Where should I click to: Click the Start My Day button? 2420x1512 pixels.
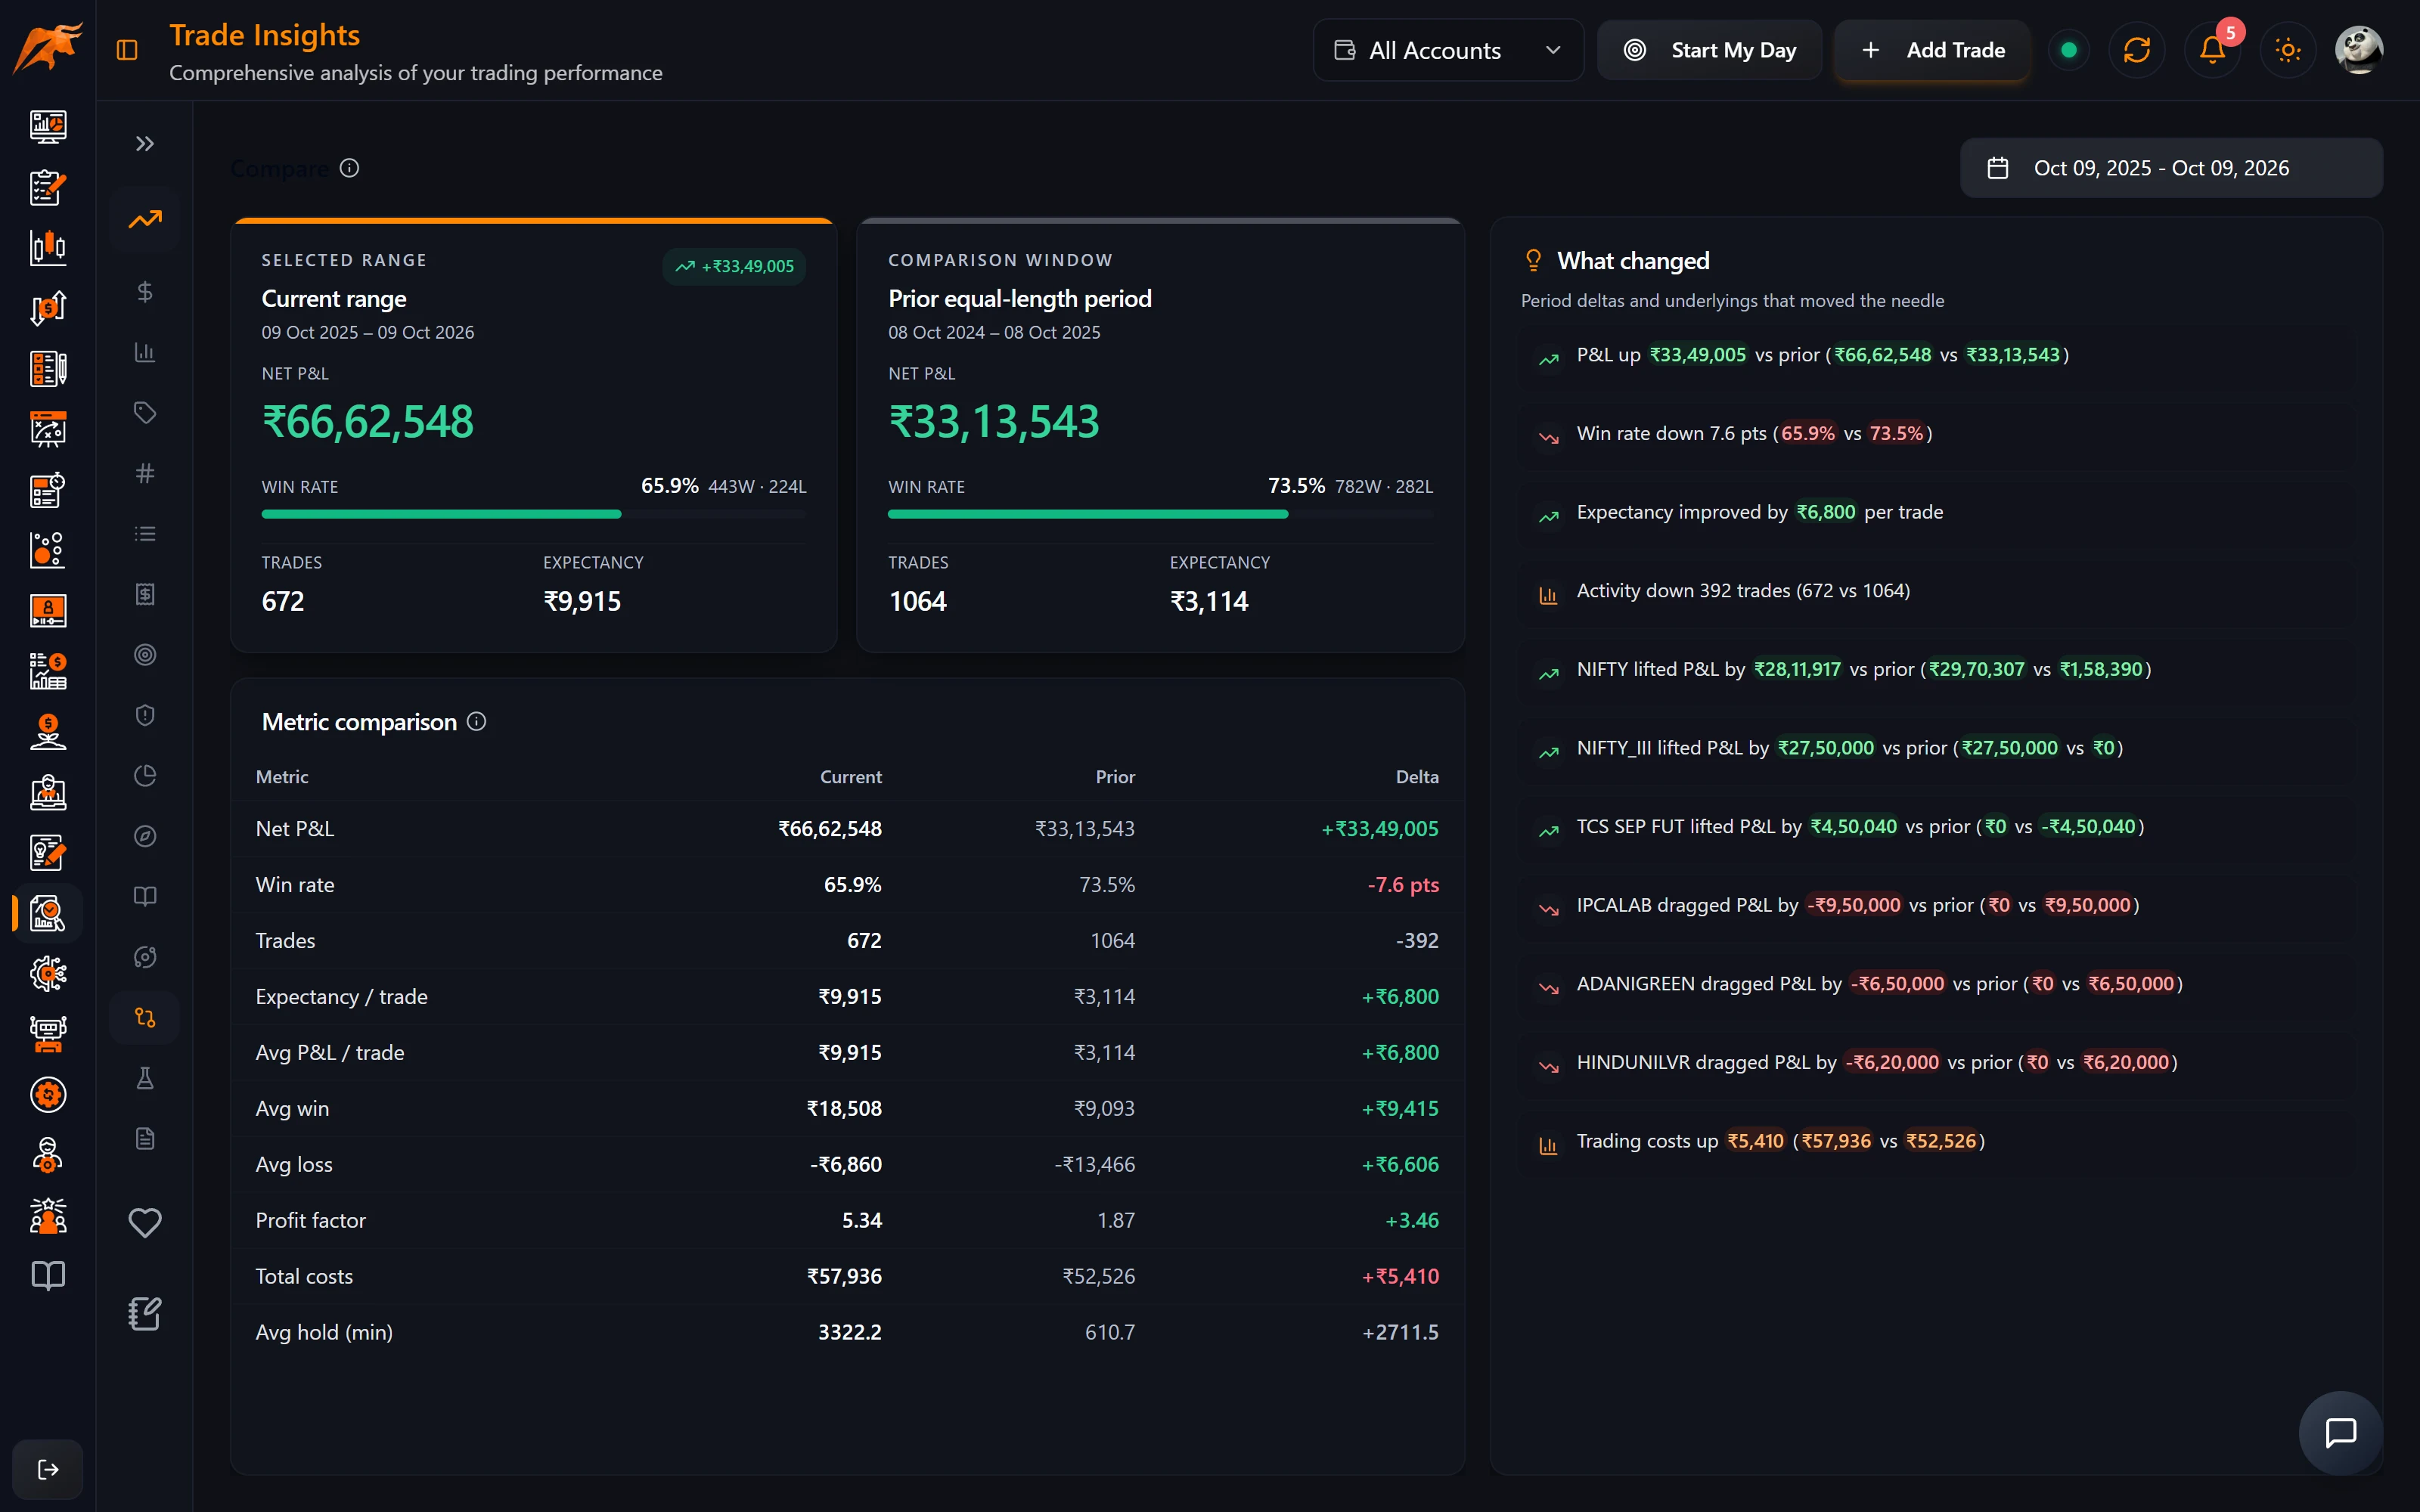[x=1709, y=50]
